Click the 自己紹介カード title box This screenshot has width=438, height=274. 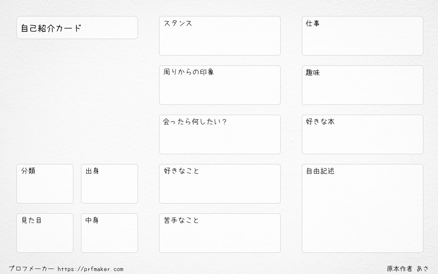77,27
